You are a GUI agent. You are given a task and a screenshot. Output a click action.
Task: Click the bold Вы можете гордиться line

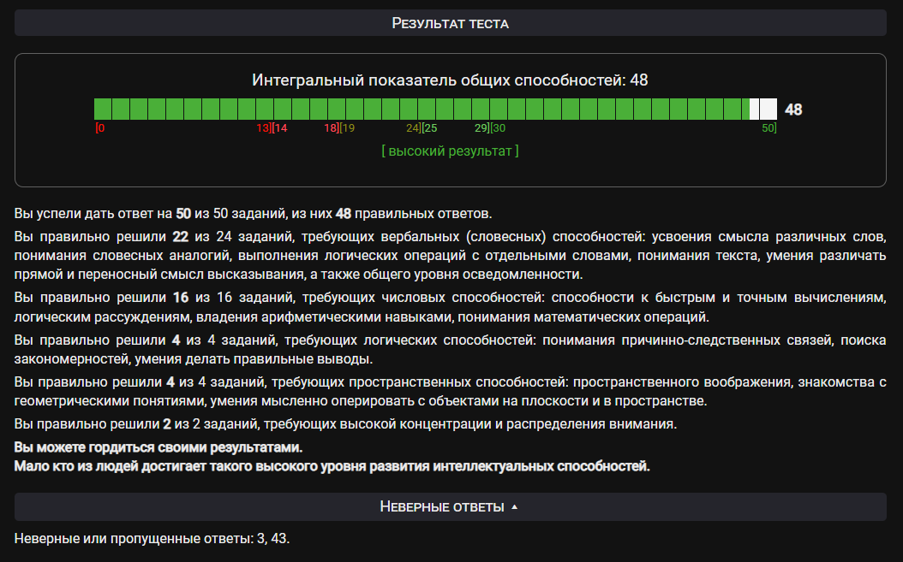click(158, 447)
